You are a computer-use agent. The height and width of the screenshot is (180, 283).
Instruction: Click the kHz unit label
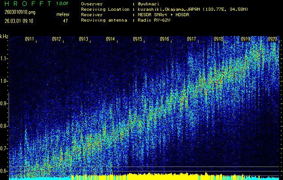(x=4, y=36)
